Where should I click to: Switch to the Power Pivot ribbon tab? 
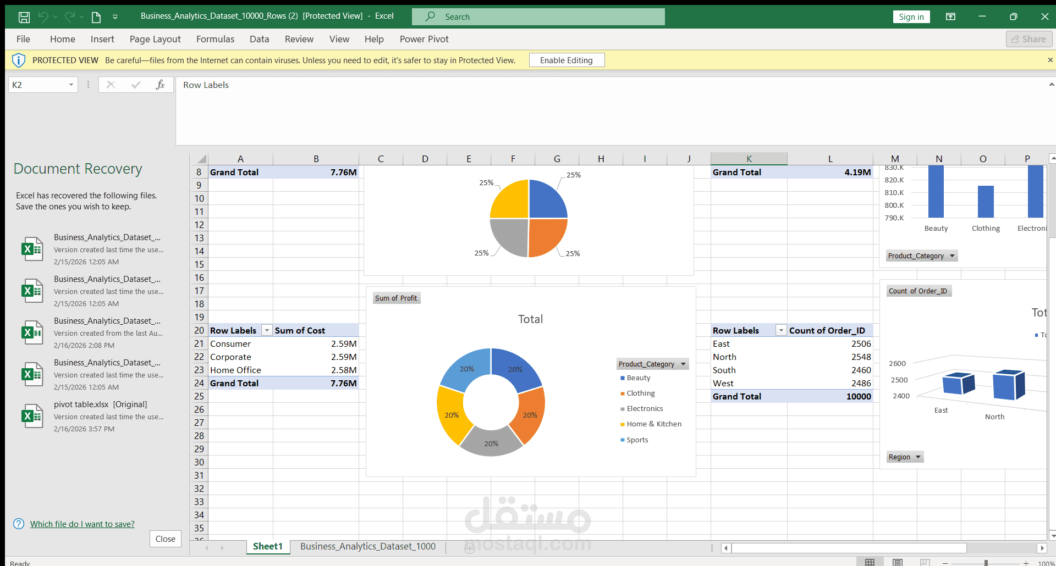tap(424, 39)
